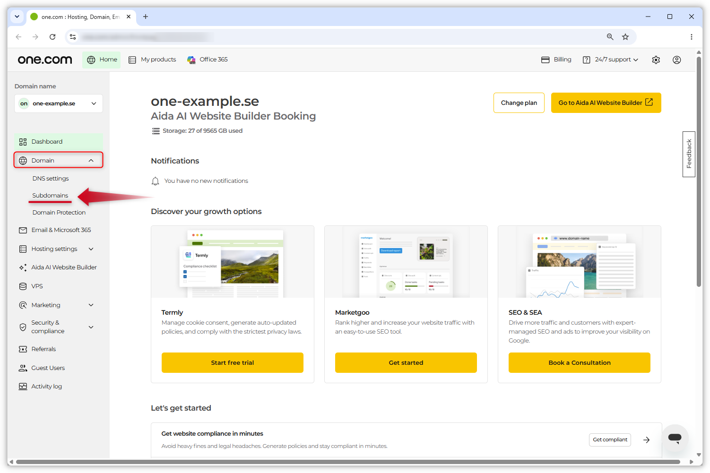
Task: Click the Hosting settings server icon
Action: point(23,249)
